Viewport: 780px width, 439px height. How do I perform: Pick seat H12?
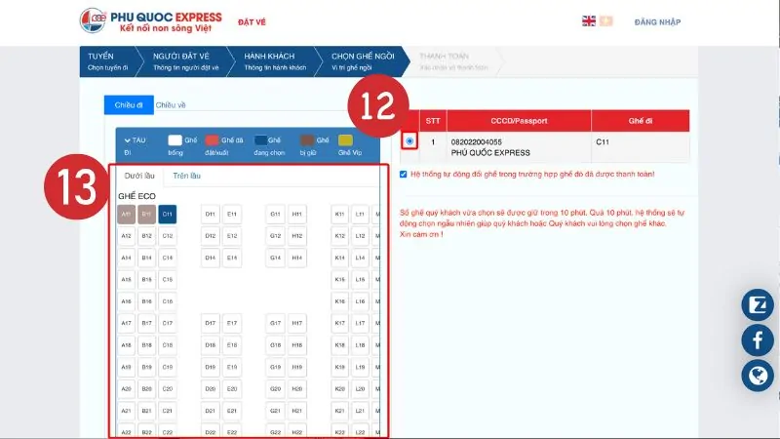point(297,236)
